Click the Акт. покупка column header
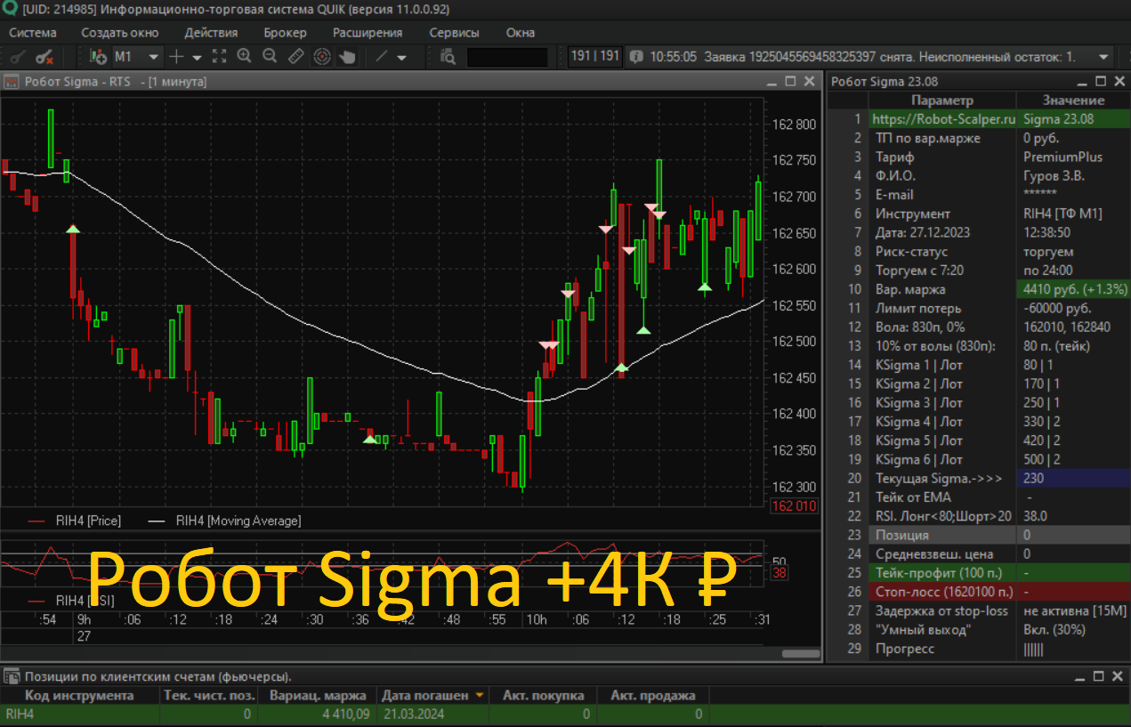 point(543,695)
